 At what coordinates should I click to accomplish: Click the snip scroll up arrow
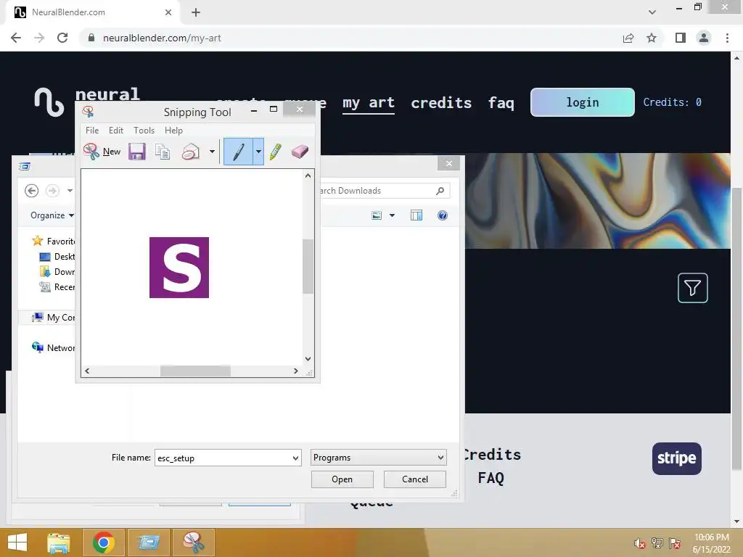click(x=308, y=176)
